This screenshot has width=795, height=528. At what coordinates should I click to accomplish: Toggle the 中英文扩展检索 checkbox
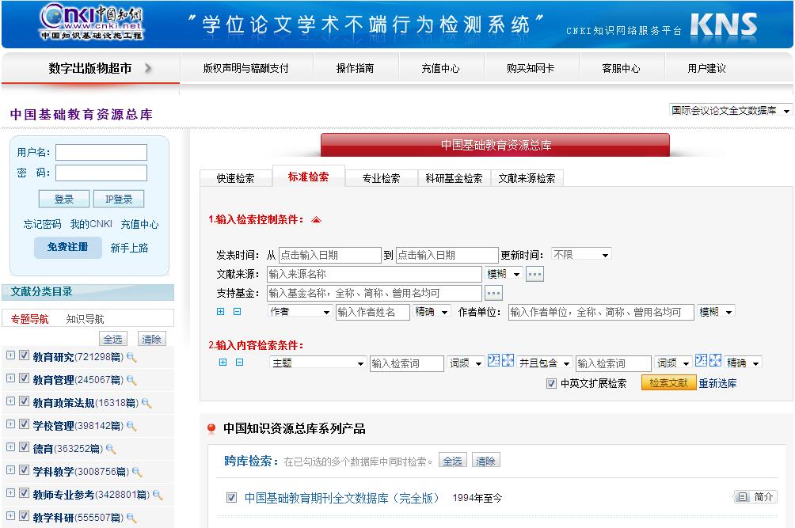click(x=551, y=383)
